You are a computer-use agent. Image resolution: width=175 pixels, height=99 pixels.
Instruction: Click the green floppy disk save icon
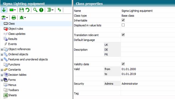click(22, 10)
